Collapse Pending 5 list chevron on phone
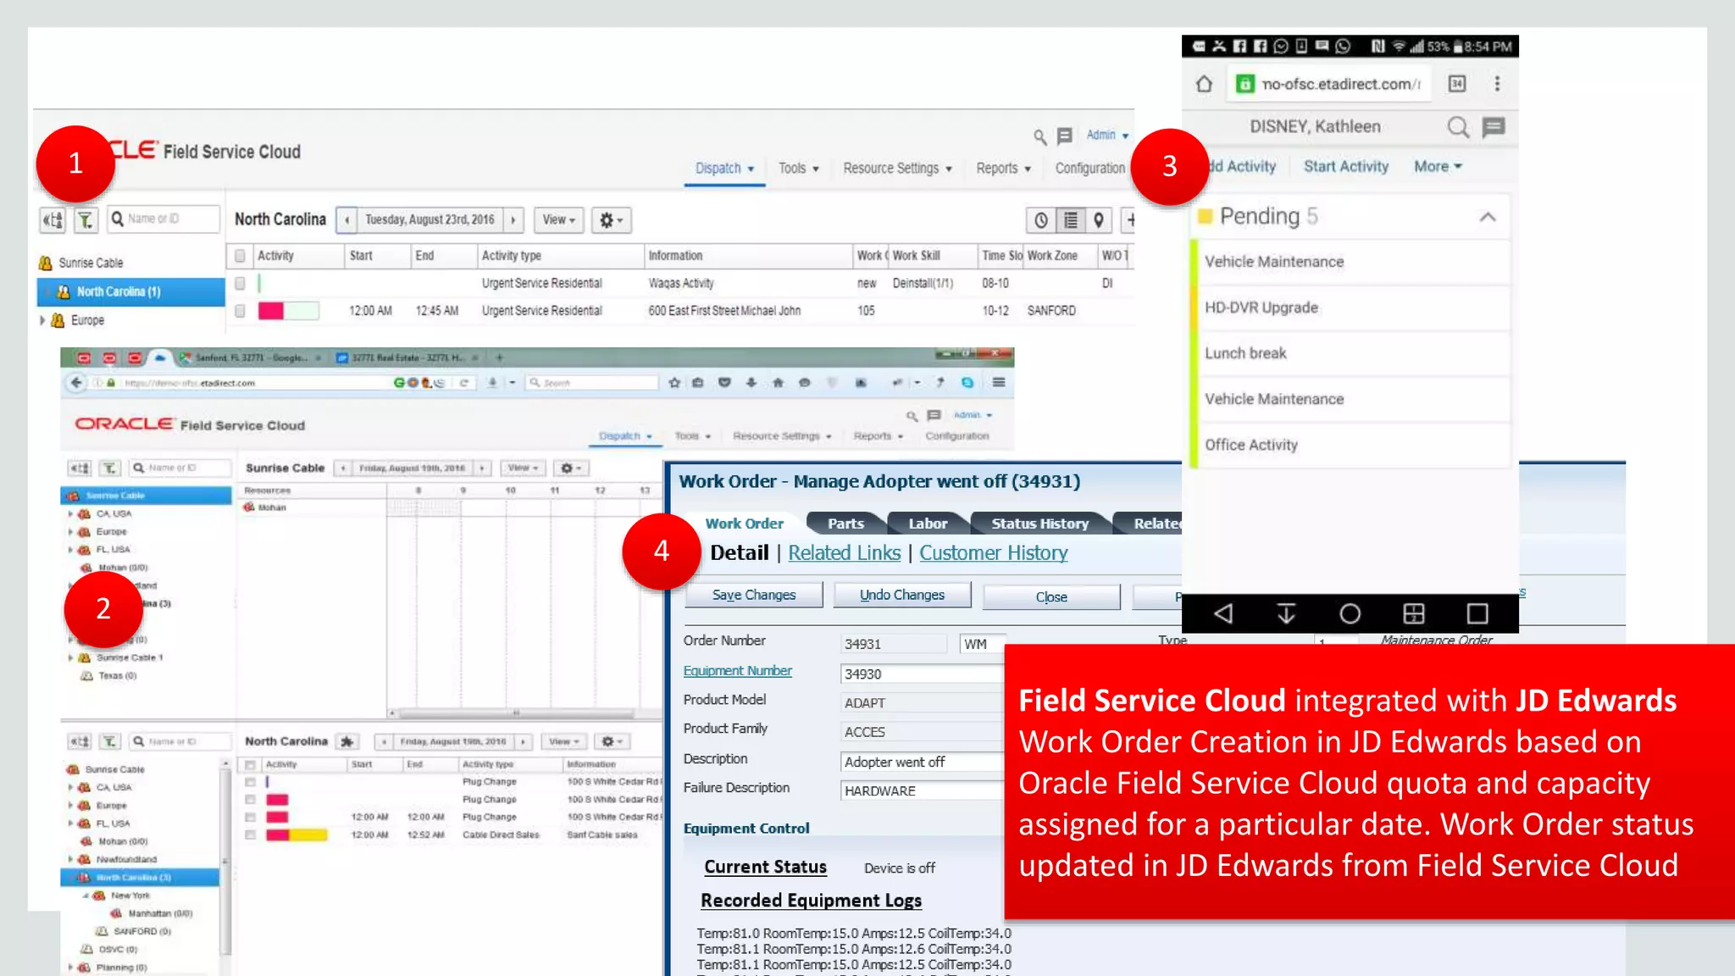The width and height of the screenshot is (1735, 976). coord(1488,217)
